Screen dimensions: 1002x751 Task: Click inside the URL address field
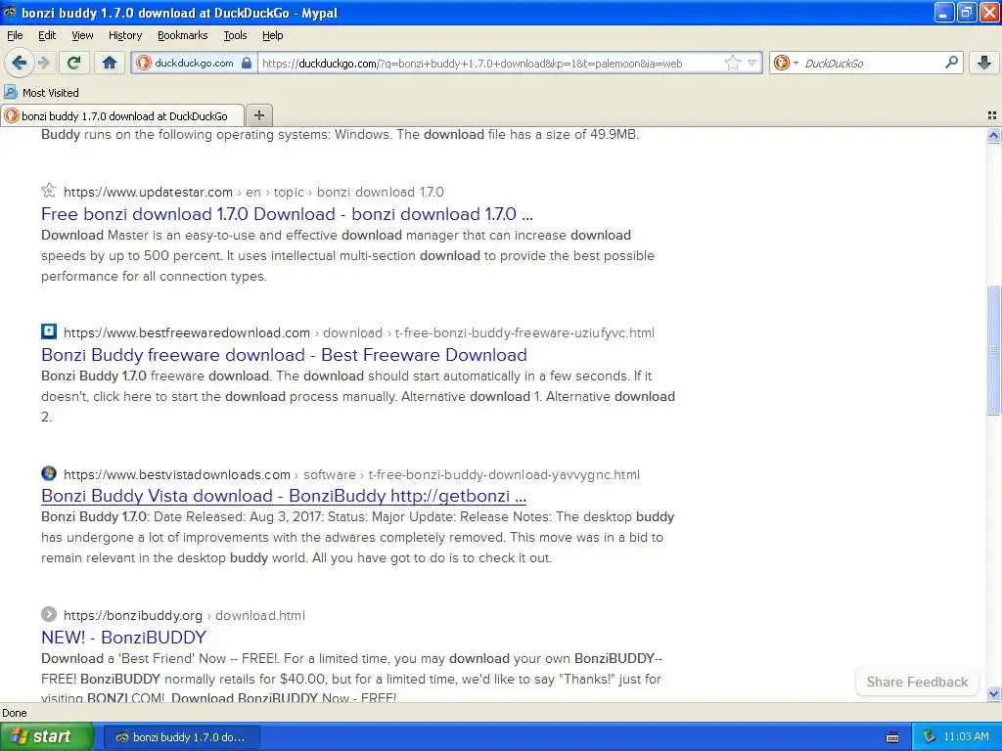(491, 63)
